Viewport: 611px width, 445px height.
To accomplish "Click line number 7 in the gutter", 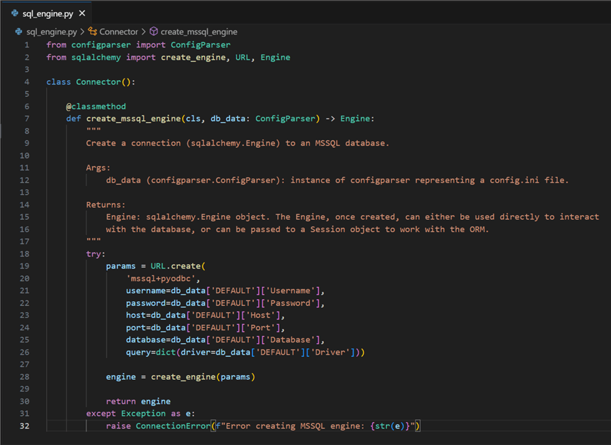I will [x=26, y=118].
